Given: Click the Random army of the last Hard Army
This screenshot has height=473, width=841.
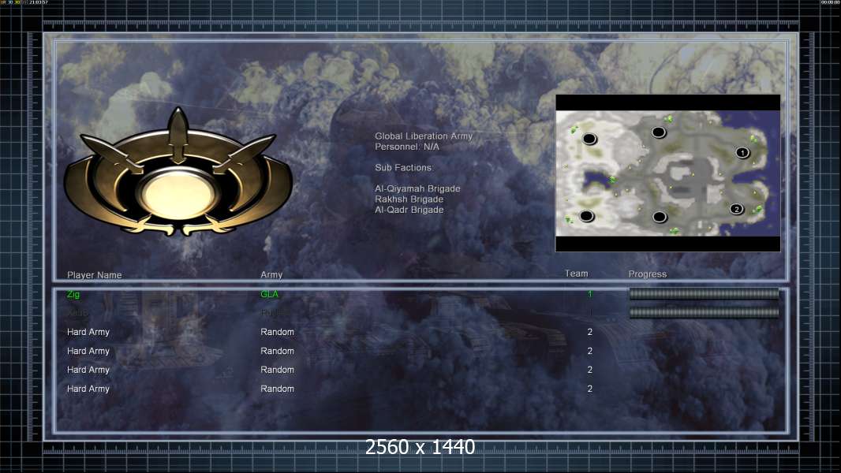Looking at the screenshot, I should [277, 389].
